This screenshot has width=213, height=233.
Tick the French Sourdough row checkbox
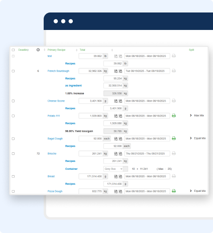(x=13, y=71)
